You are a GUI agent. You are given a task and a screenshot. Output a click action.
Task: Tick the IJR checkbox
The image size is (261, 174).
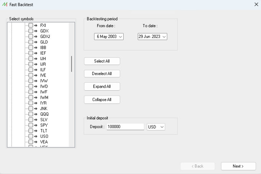coord(31,64)
